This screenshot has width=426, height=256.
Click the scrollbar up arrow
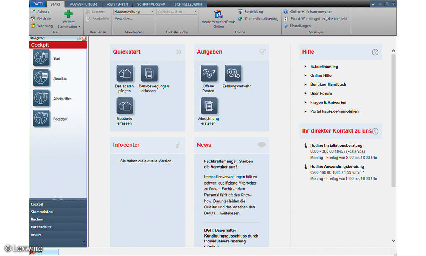(393, 51)
